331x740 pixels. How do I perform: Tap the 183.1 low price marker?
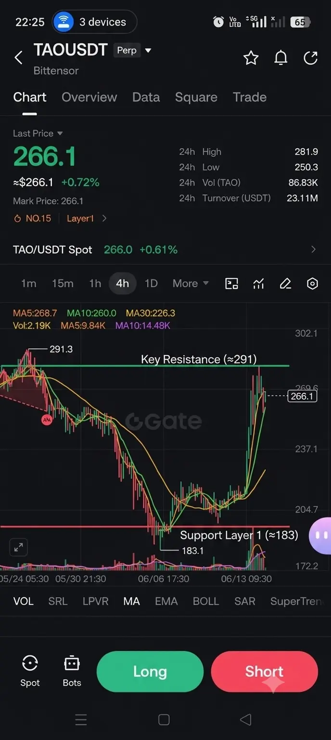pos(192,551)
